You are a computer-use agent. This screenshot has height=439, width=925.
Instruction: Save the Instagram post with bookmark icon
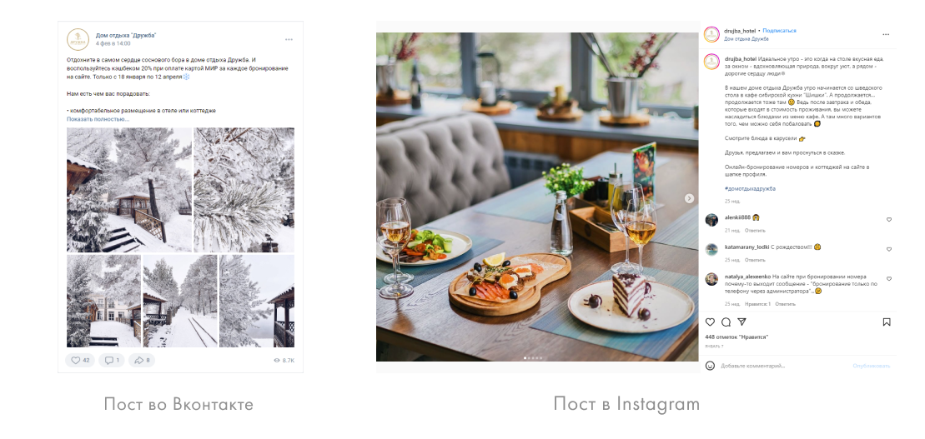[x=887, y=322]
